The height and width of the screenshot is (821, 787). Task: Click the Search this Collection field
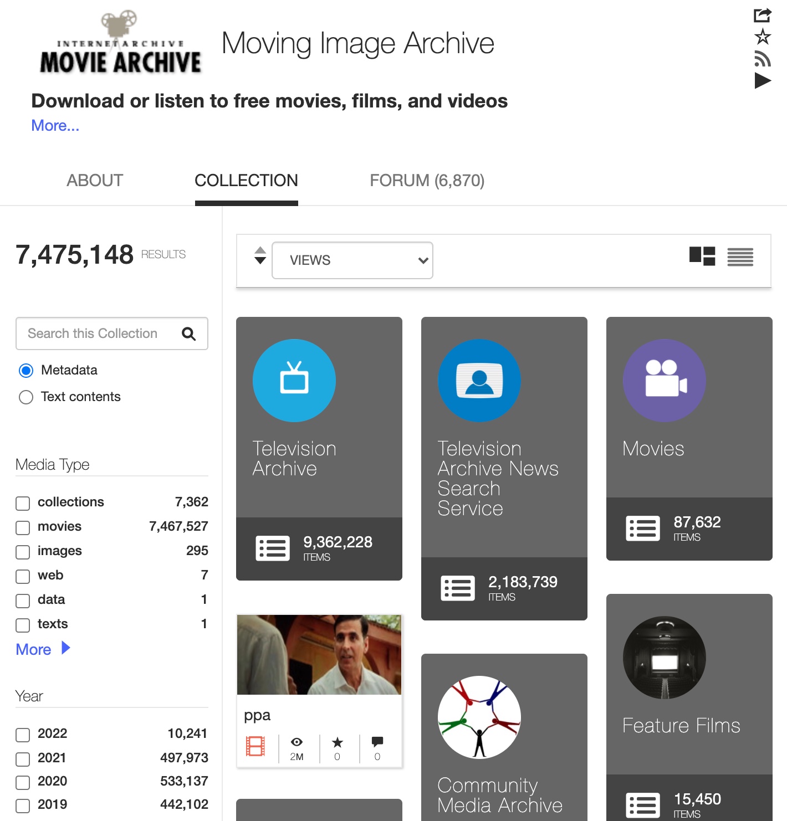(x=112, y=333)
